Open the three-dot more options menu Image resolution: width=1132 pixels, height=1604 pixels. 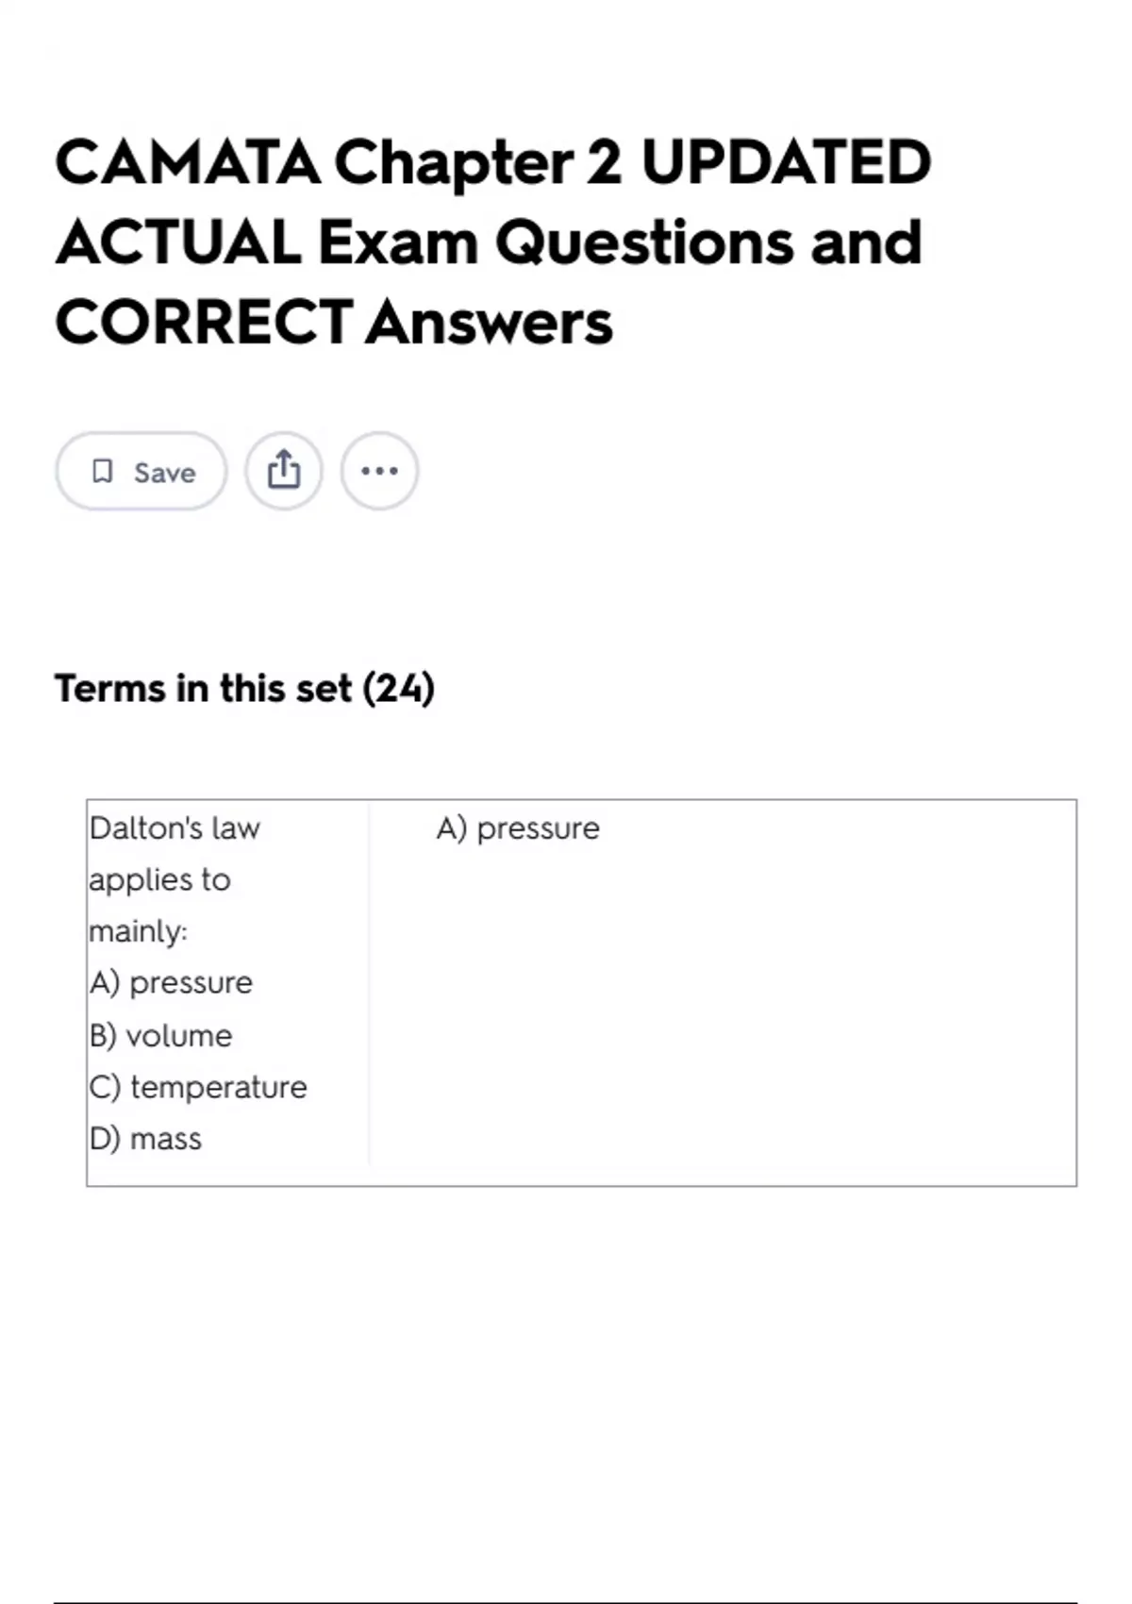pyautogui.click(x=379, y=471)
